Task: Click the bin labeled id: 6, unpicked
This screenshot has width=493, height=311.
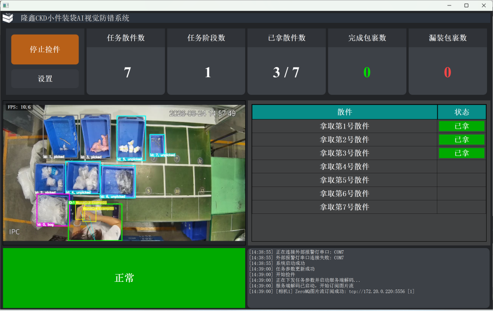Action: click(x=118, y=182)
